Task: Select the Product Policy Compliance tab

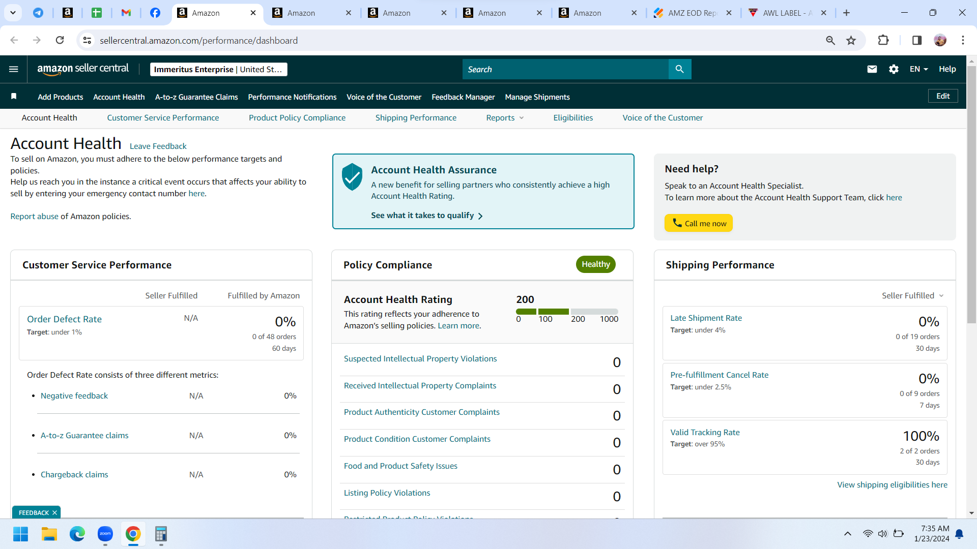Action: [x=297, y=118]
